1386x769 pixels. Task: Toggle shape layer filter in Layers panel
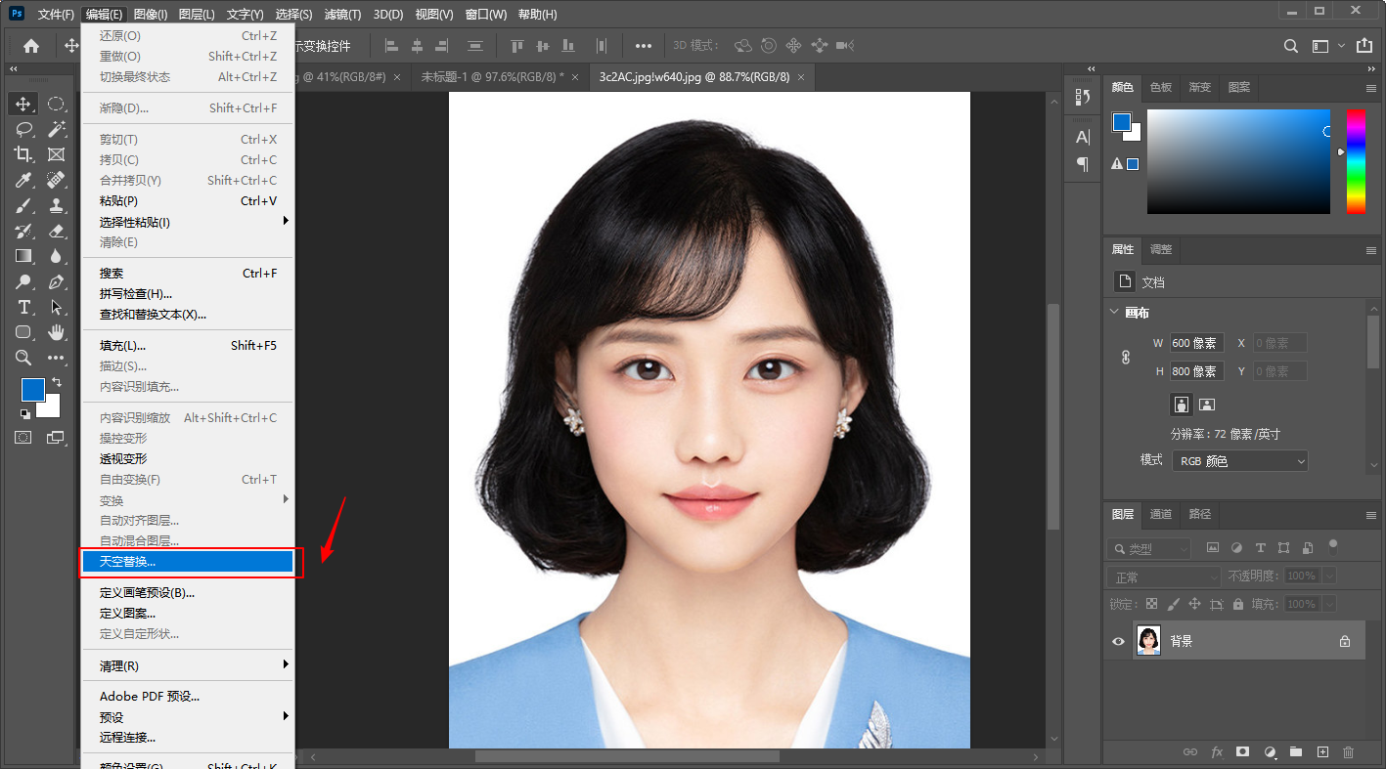click(x=1283, y=548)
